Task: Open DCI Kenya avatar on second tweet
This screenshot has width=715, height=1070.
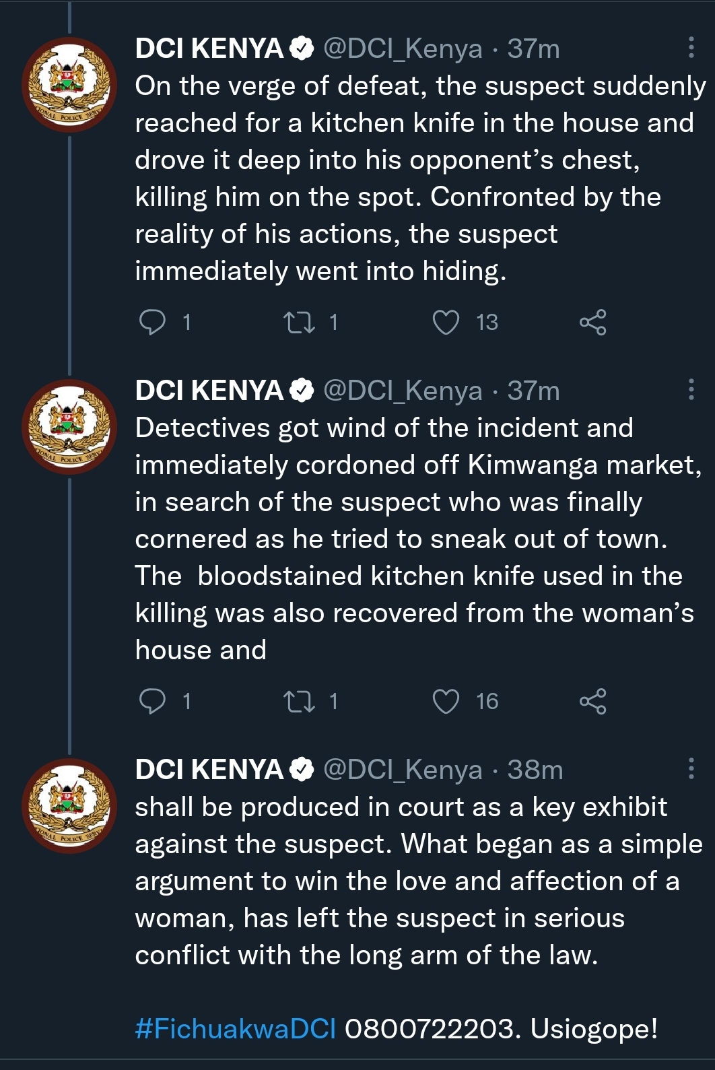Action: pos(69,427)
